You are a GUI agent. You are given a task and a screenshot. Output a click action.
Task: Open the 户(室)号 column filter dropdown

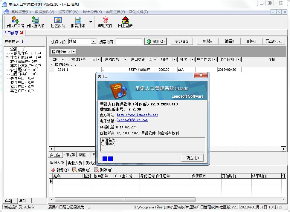coord(125,59)
